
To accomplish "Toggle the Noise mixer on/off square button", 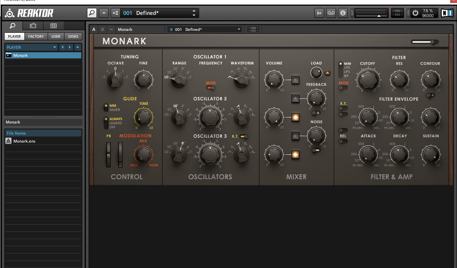I will point(295,136).
